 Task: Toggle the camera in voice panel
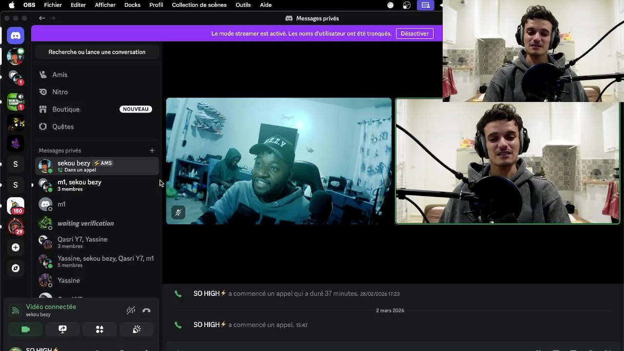pos(26,330)
